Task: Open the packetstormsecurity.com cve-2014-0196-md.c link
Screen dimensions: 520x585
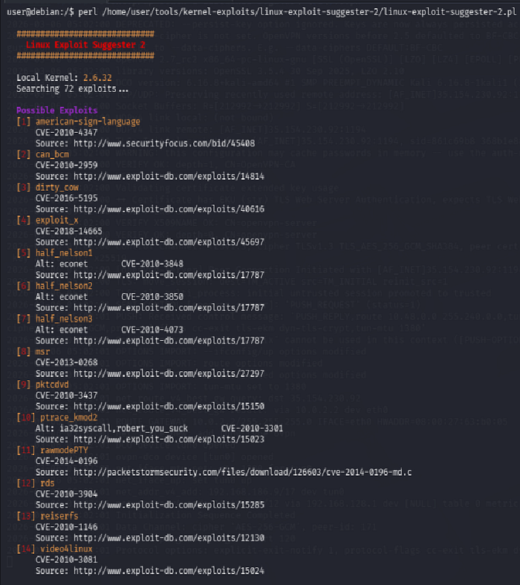Action: coord(243,472)
